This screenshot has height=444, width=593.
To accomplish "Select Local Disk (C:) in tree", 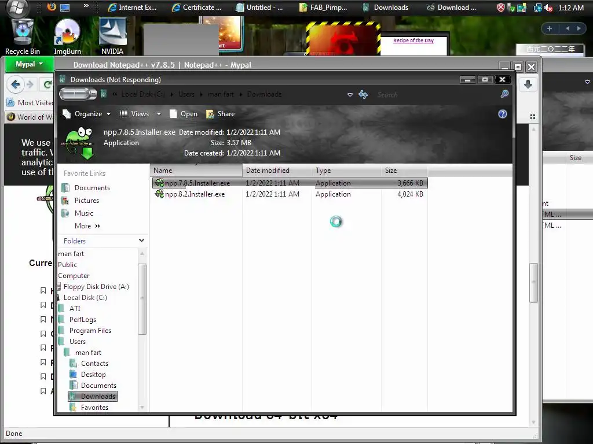I will [82, 298].
